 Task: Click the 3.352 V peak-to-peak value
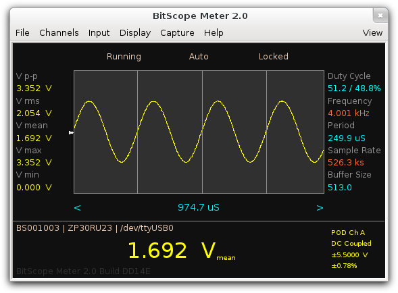(x=34, y=88)
